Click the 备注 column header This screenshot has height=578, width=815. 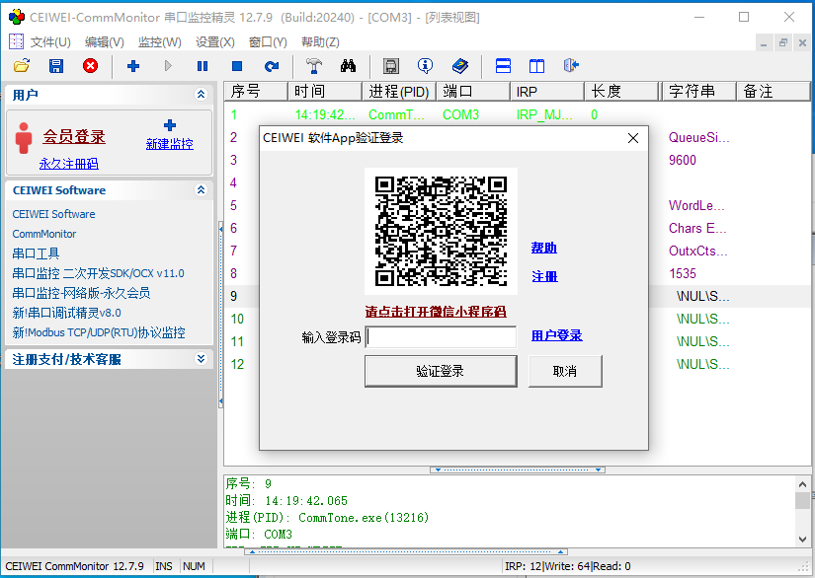pyautogui.click(x=774, y=92)
